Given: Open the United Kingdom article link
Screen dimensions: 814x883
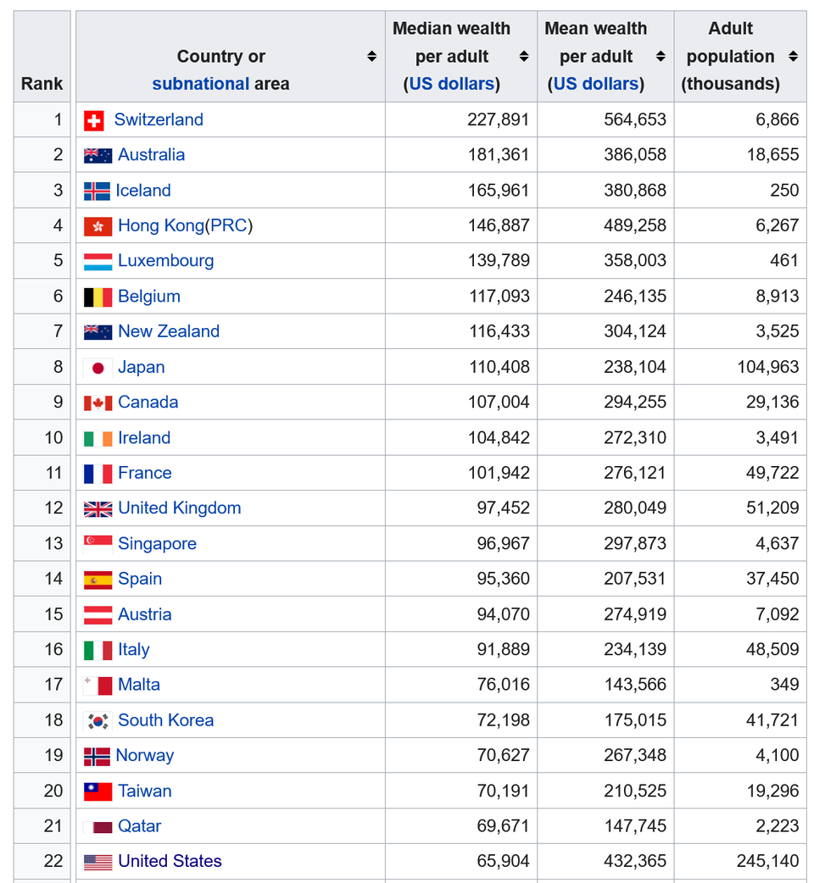Looking at the screenshot, I should click(180, 508).
